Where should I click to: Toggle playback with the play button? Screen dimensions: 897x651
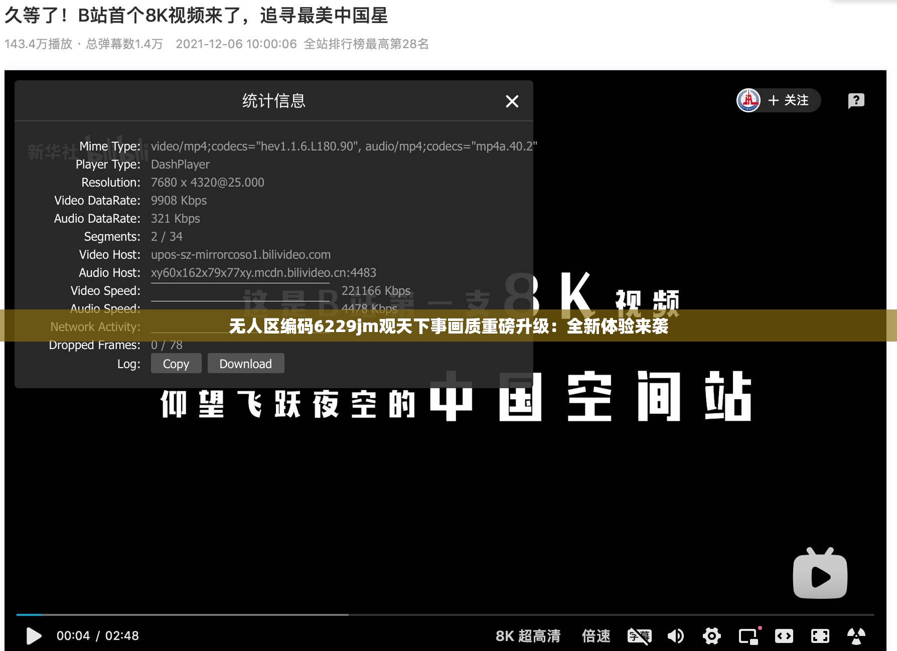pos(34,636)
